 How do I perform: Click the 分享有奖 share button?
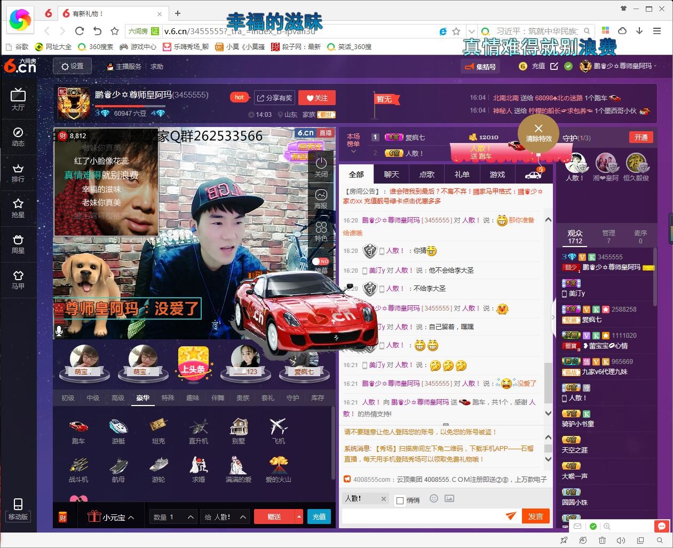275,98
